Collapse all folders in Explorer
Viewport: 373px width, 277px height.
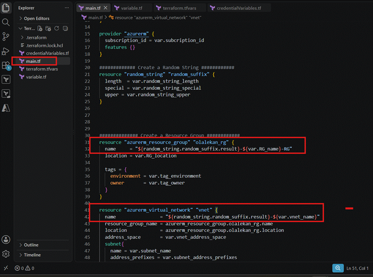[x=65, y=29]
